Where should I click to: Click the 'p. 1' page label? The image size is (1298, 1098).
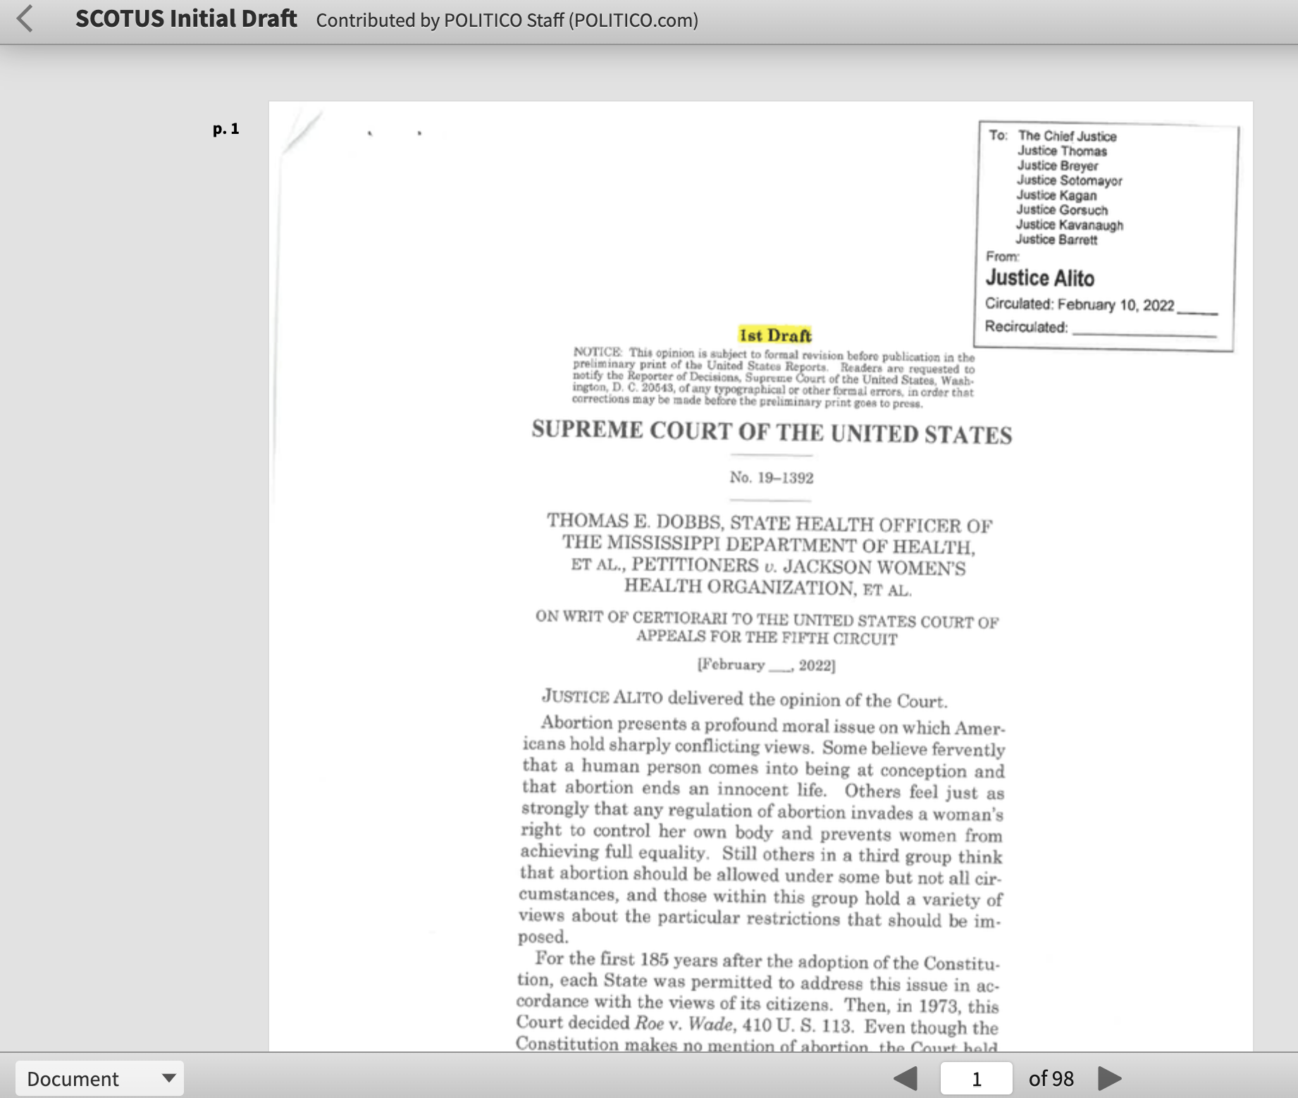(225, 129)
